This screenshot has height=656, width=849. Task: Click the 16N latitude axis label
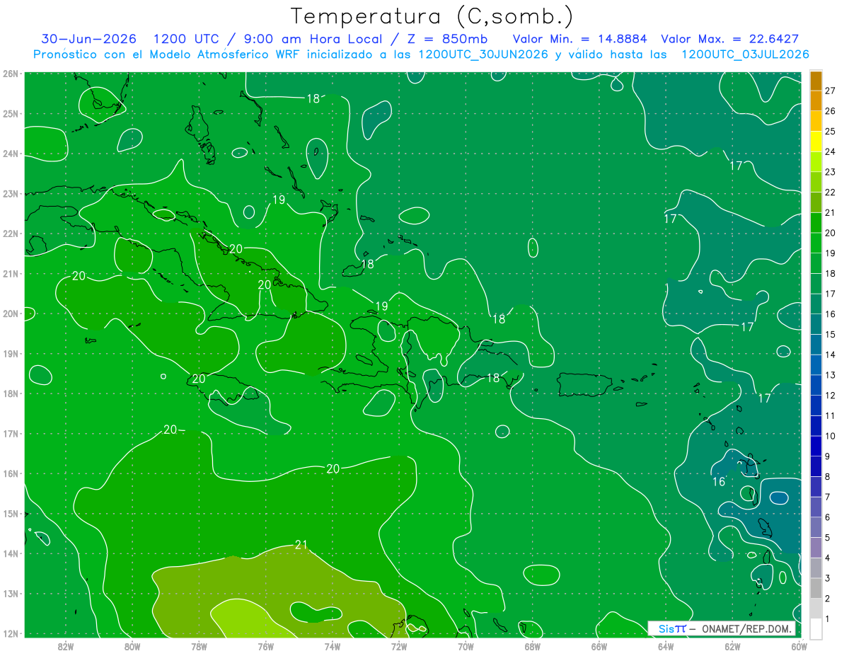10,473
